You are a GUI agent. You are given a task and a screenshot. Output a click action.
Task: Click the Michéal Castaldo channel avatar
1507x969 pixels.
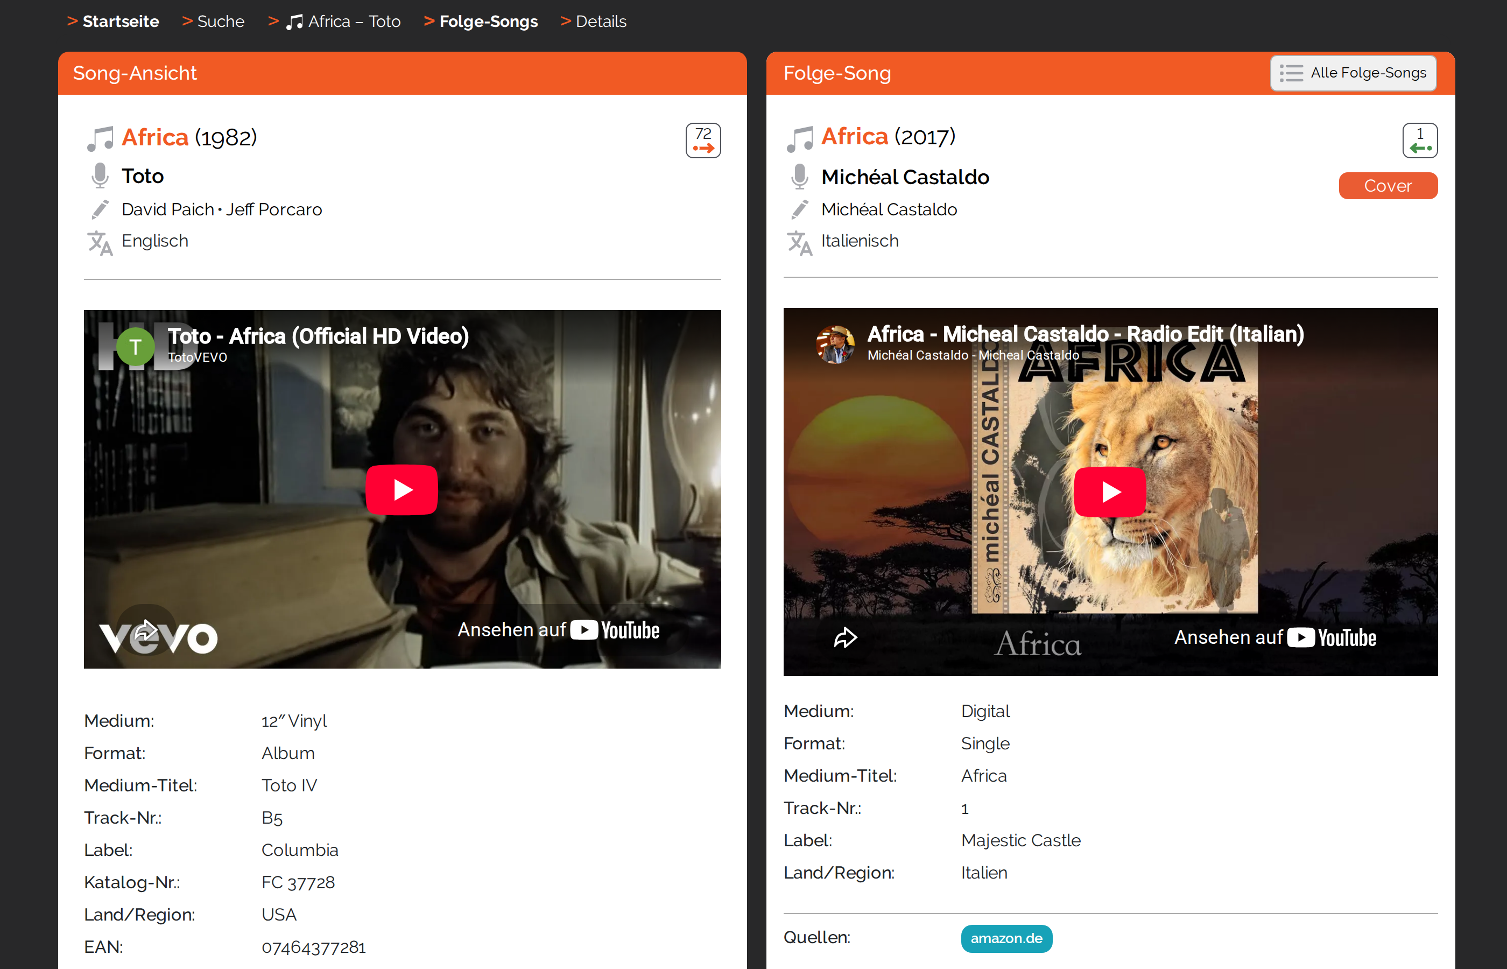835,344
